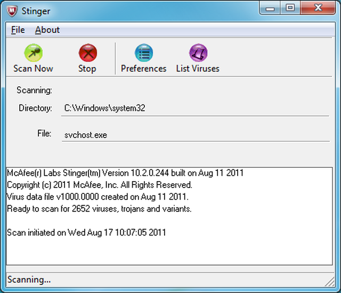Viewport: 341px width, 293px height.
Task: Click the McAfee shield title bar icon
Action: (x=12, y=11)
